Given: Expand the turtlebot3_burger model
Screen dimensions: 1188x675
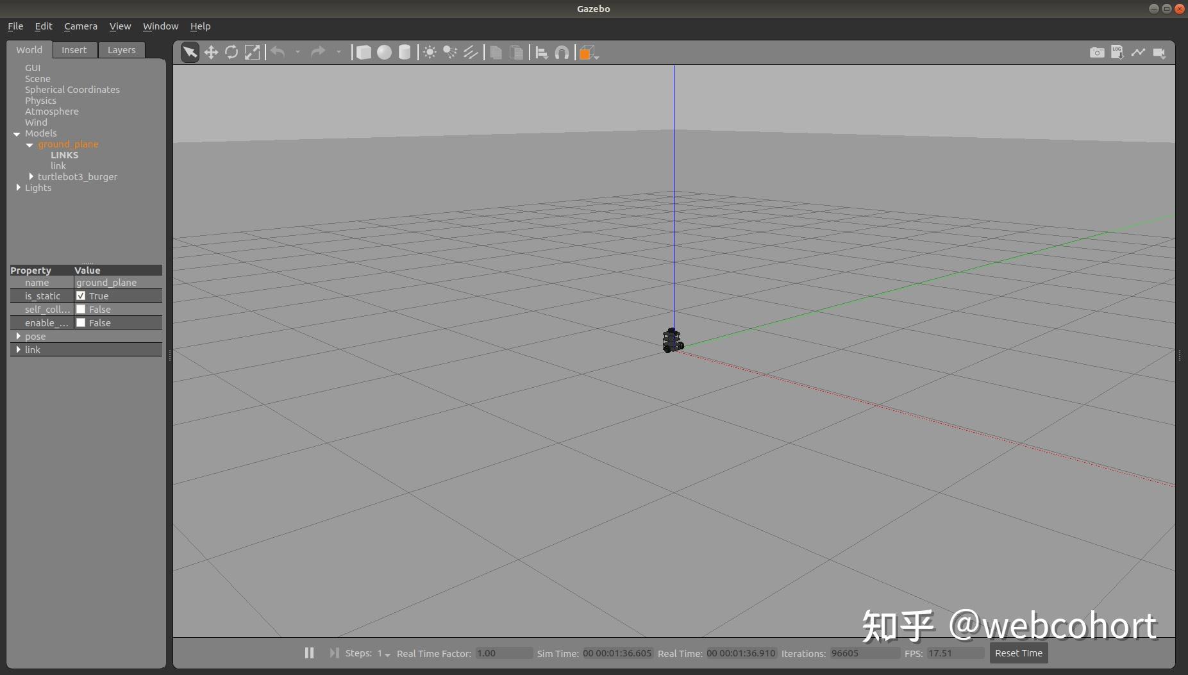Looking at the screenshot, I should (x=30, y=176).
